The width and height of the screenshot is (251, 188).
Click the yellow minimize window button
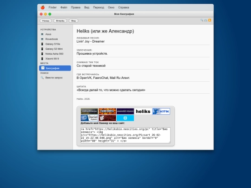46,14
